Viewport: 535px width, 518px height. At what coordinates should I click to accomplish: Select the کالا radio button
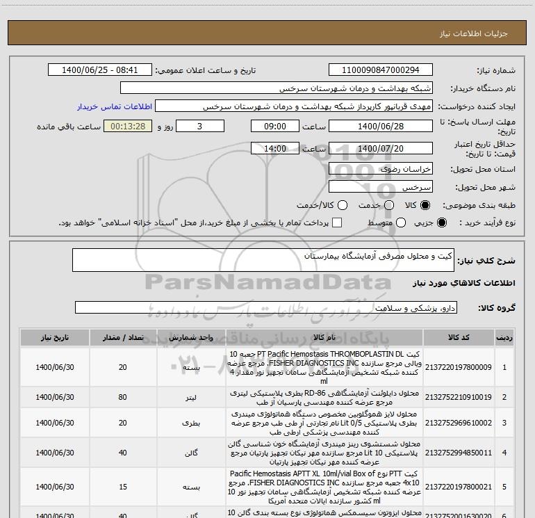[x=425, y=205]
